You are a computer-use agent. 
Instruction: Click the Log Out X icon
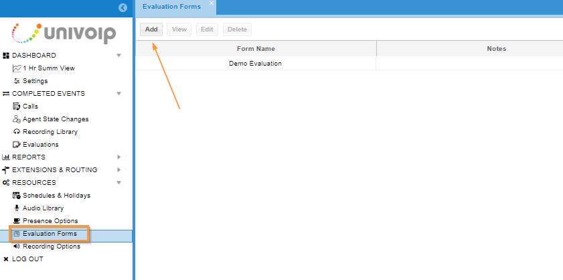click(x=6, y=259)
